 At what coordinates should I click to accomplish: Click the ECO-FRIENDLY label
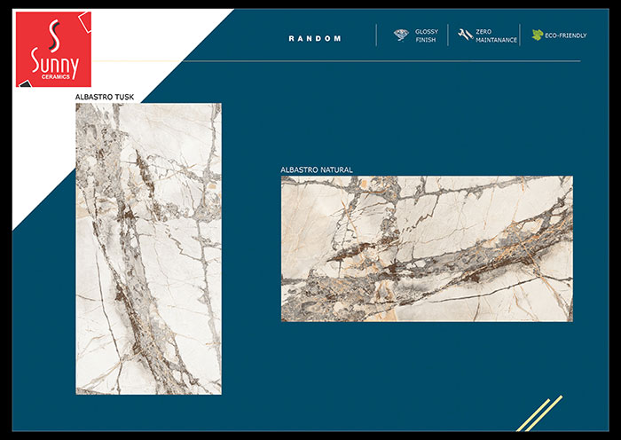pyautogui.click(x=566, y=35)
